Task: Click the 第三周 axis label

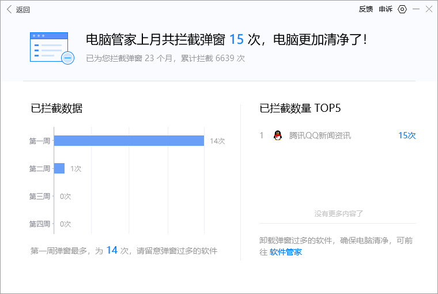Action: coord(40,196)
